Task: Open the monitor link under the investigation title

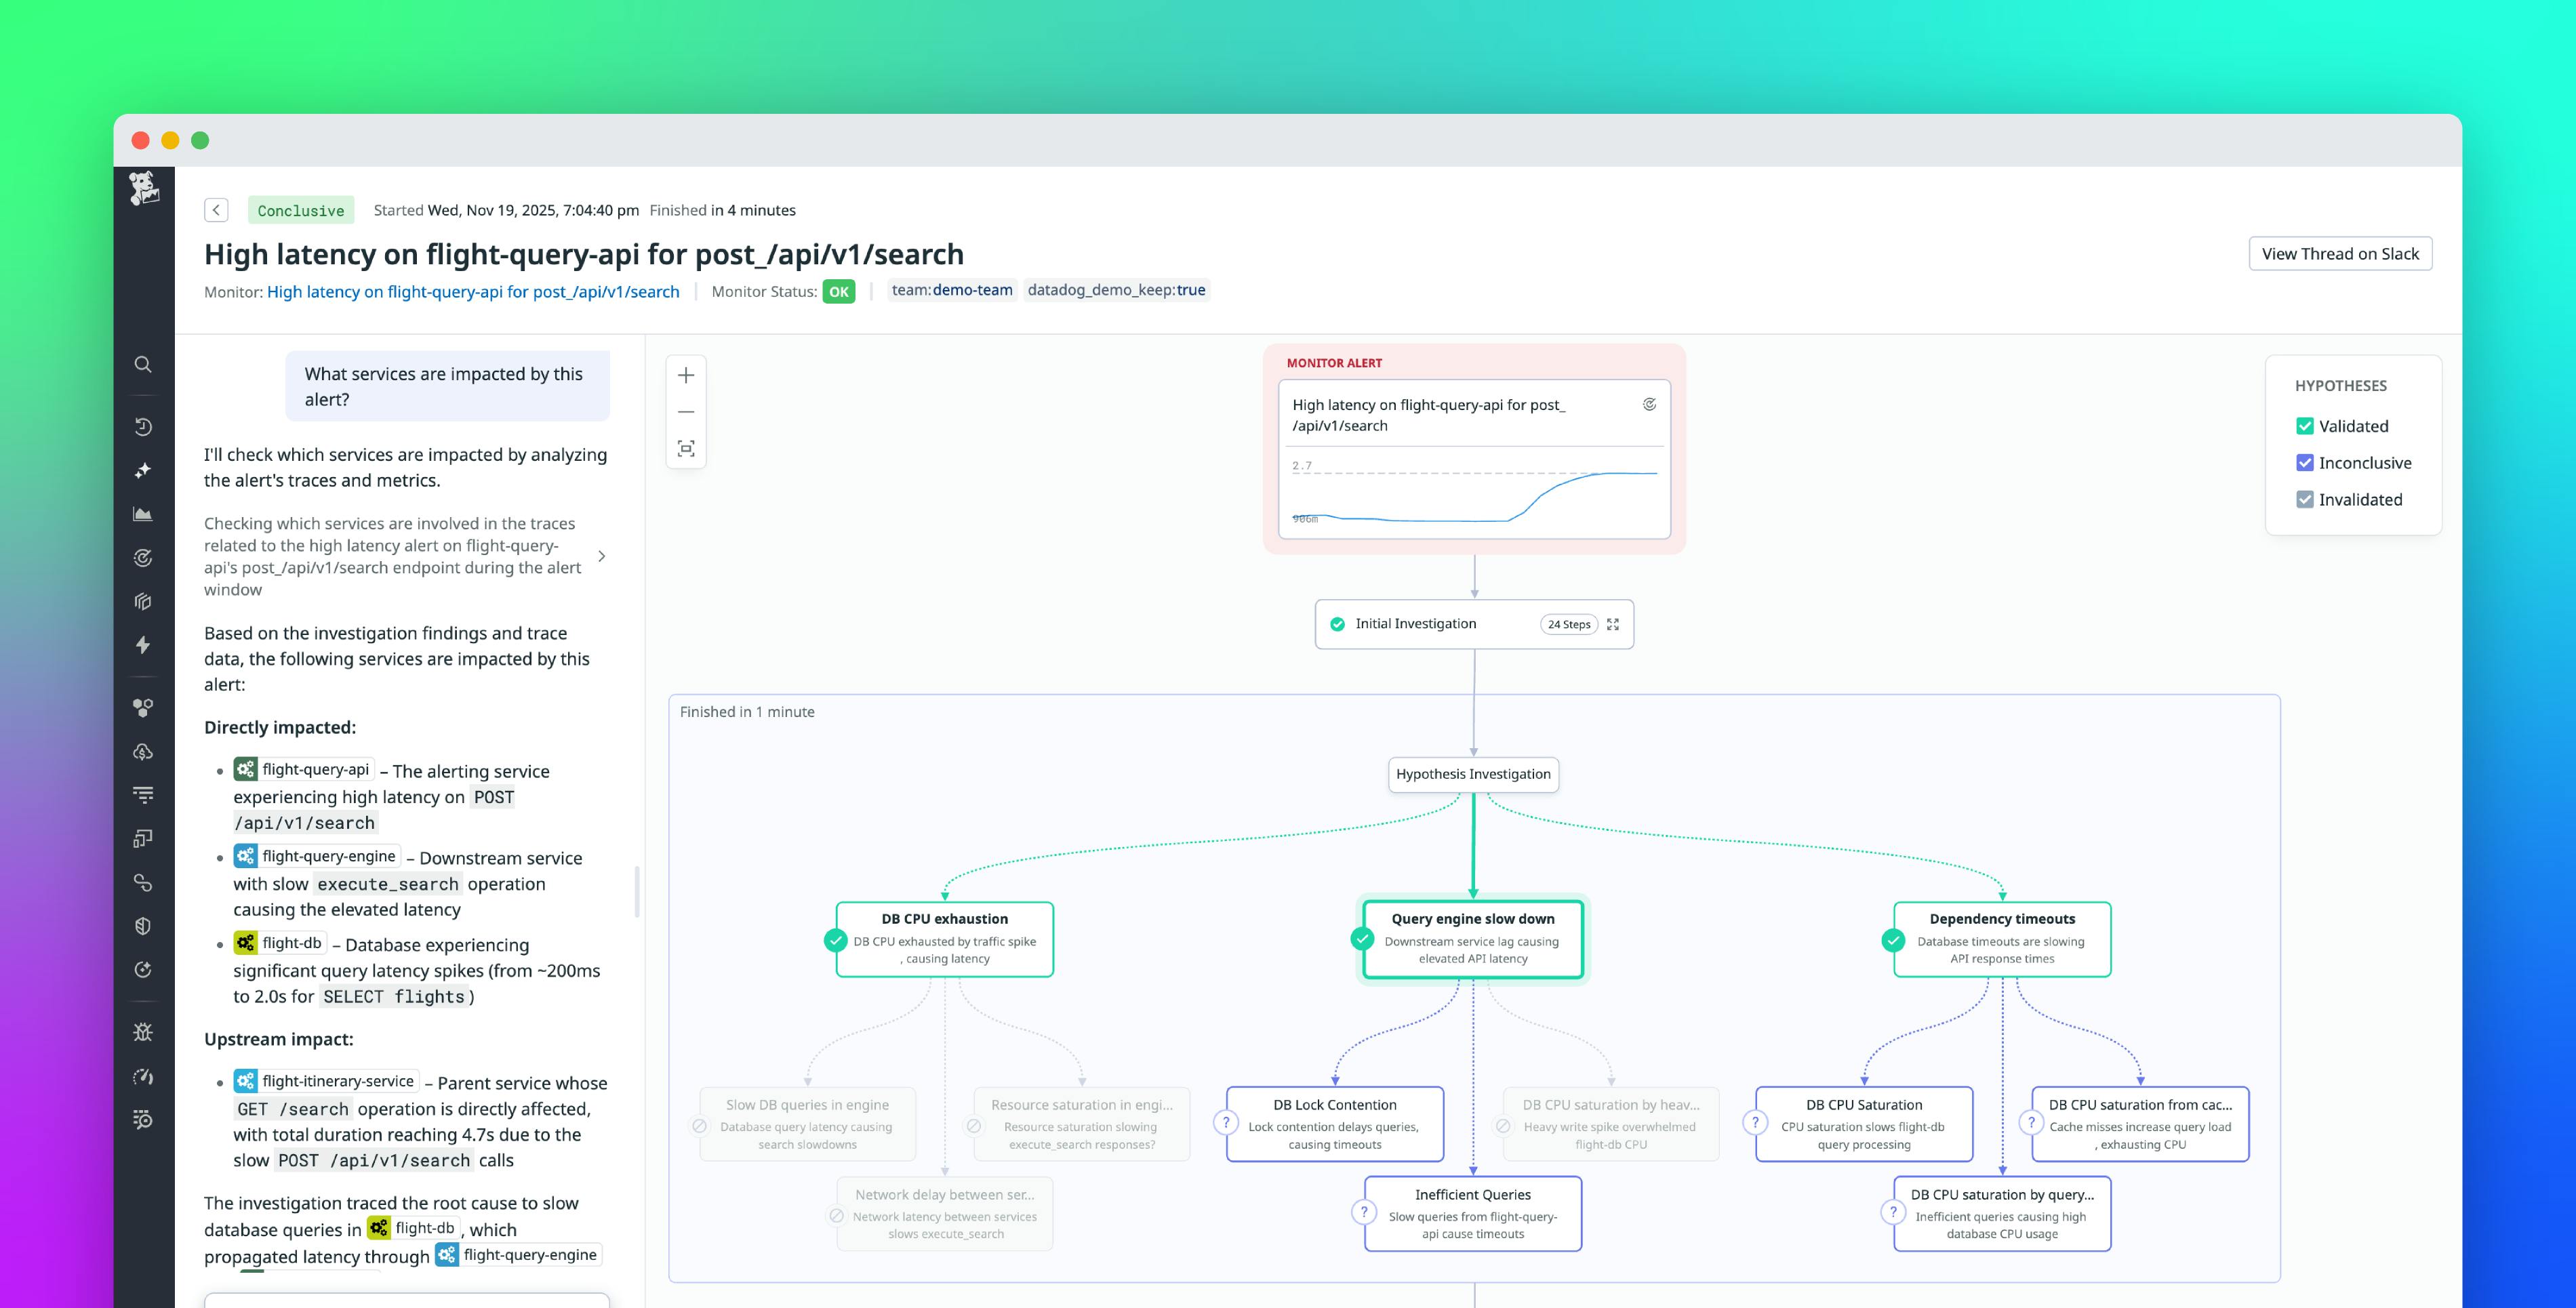Action: click(473, 291)
